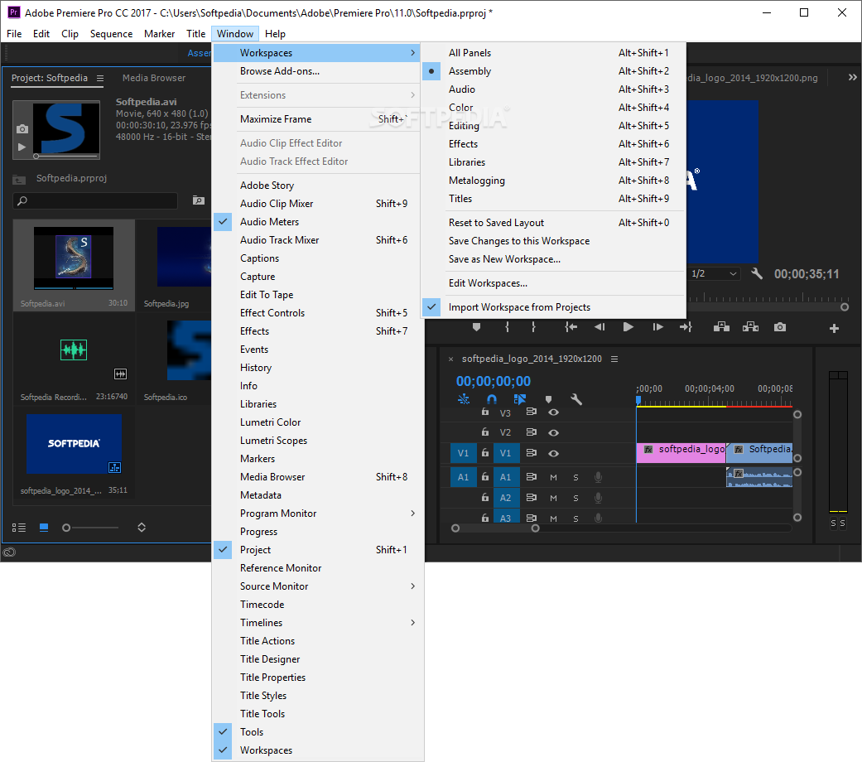
Task: Open the Clip menu
Action: tap(70, 33)
